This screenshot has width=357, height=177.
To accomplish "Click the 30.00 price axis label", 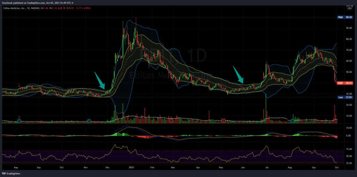I will pyautogui.click(x=349, y=94).
